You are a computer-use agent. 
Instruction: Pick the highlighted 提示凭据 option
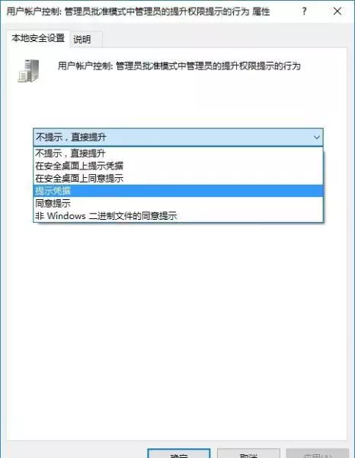(178, 191)
